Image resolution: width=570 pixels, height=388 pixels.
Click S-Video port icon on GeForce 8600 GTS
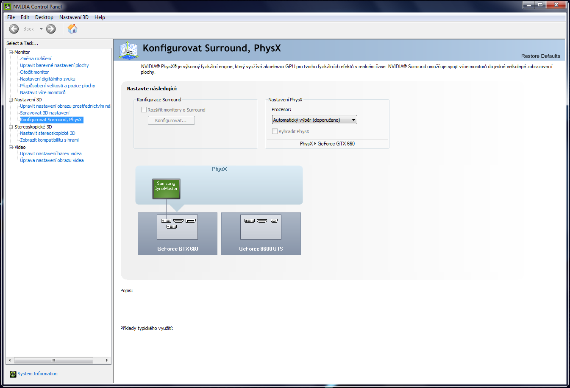pos(274,221)
